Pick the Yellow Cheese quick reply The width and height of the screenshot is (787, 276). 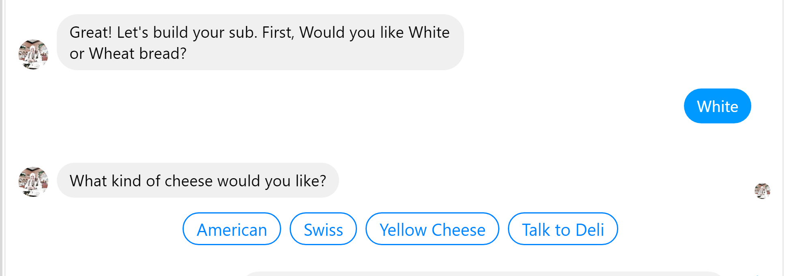coord(432,229)
